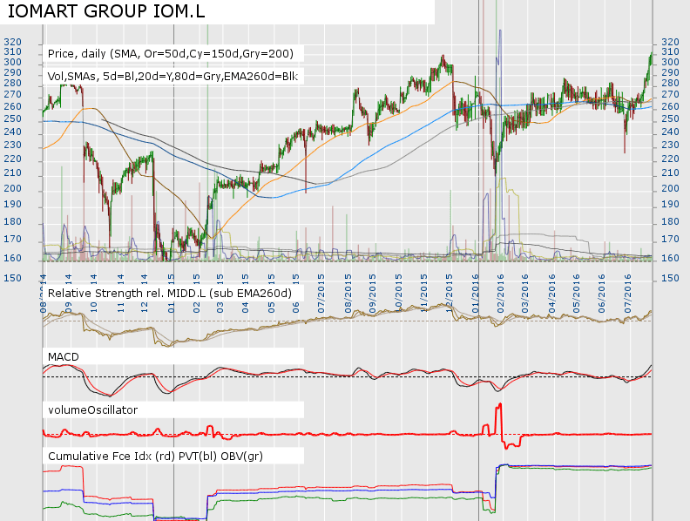
Task: Click the 'Cumulative Fce Idx (rd) PVT(bl) OBV(gr)' label
Action: 155,457
